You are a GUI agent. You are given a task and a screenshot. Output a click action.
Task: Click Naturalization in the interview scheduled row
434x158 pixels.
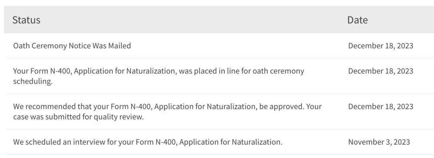pos(257,142)
